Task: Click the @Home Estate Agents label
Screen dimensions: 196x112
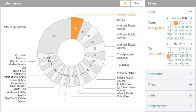Action: [x=126, y=89]
